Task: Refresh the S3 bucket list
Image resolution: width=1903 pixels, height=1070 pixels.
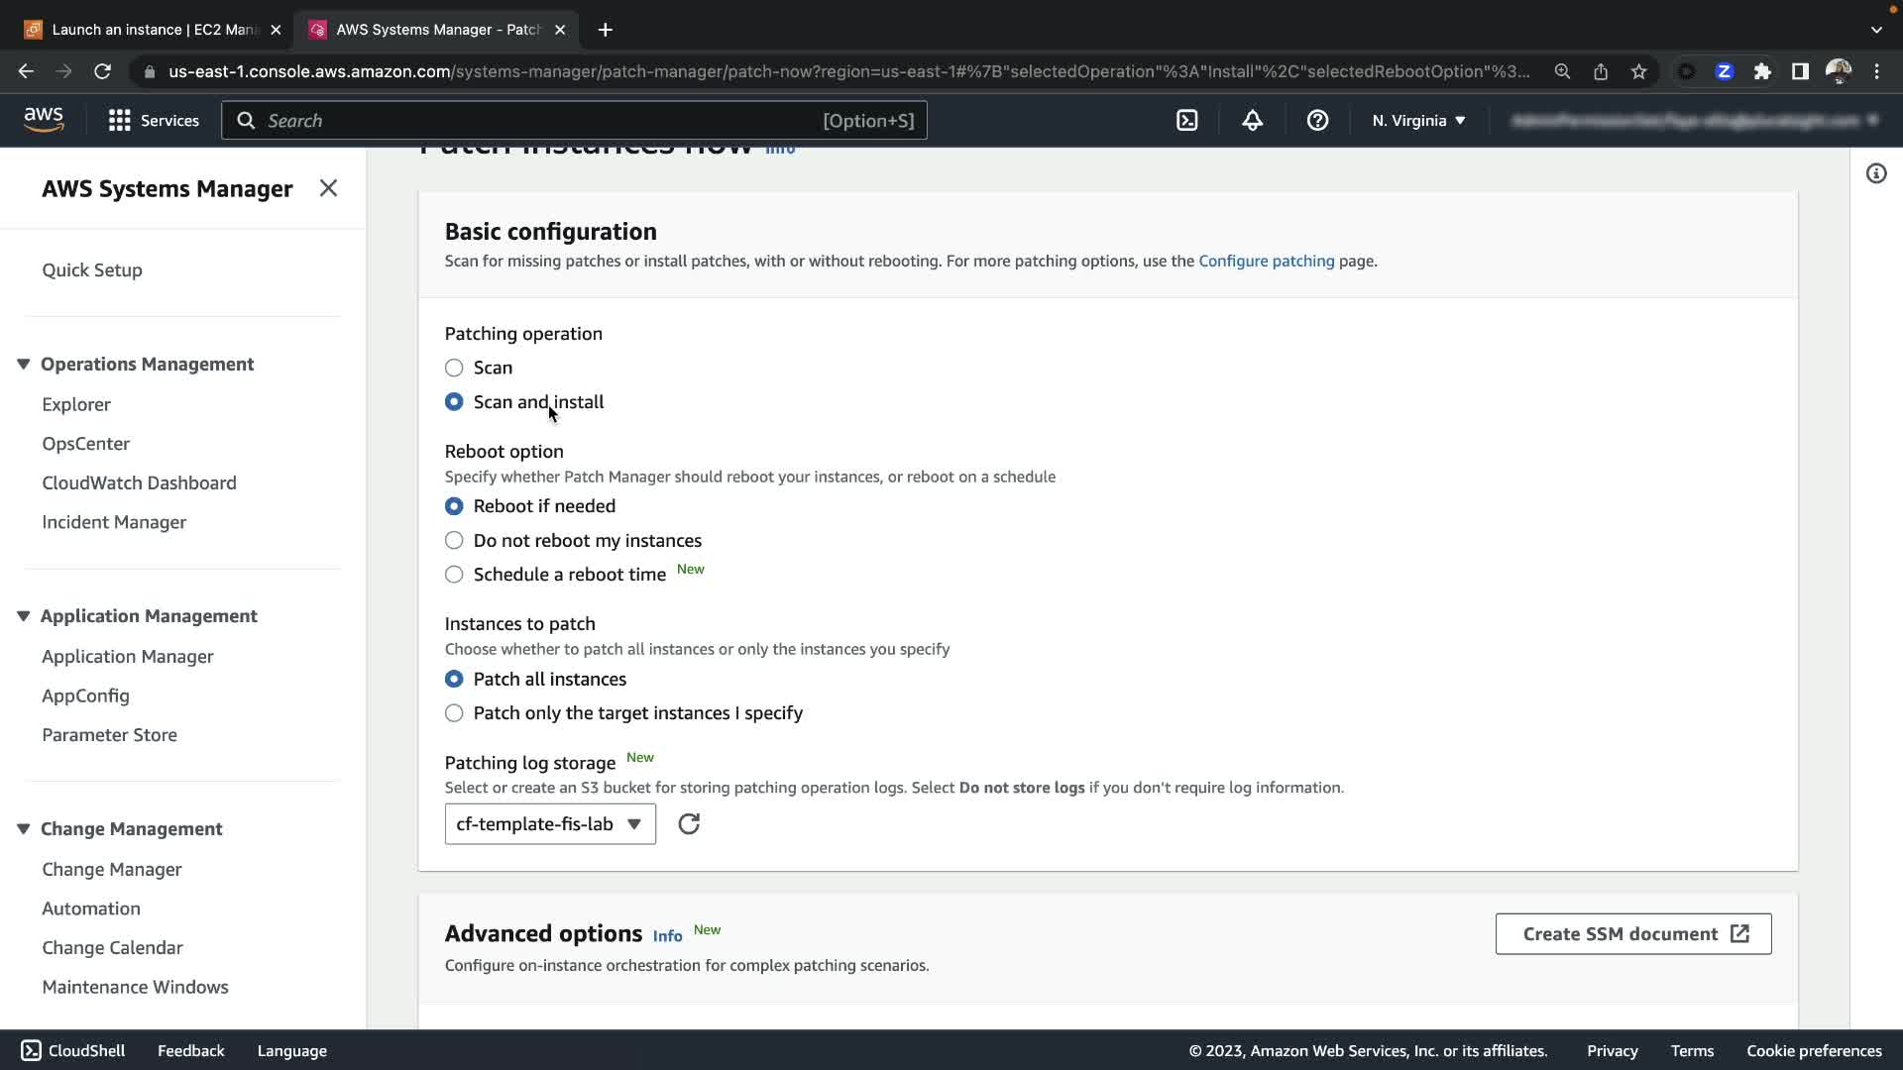Action: [x=689, y=824]
